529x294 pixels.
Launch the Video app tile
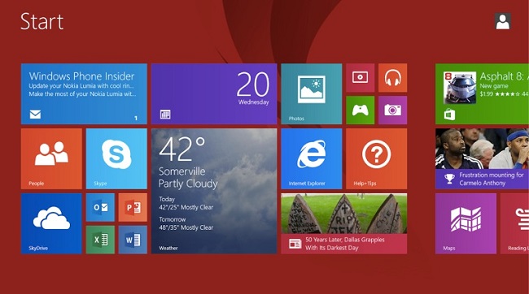point(360,78)
